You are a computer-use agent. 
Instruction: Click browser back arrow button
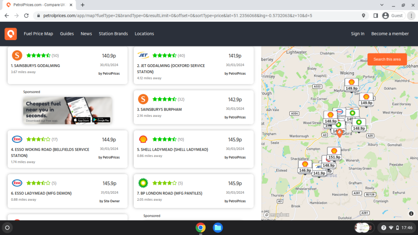(7, 16)
